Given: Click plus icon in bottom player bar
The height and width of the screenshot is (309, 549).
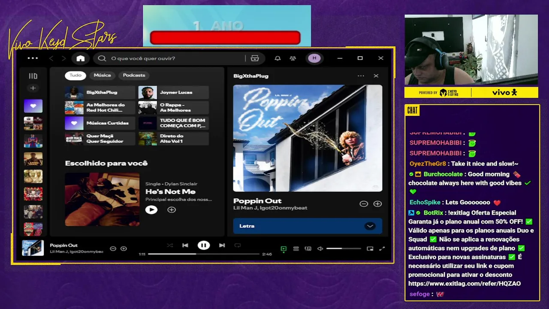Looking at the screenshot, I should click(x=124, y=248).
